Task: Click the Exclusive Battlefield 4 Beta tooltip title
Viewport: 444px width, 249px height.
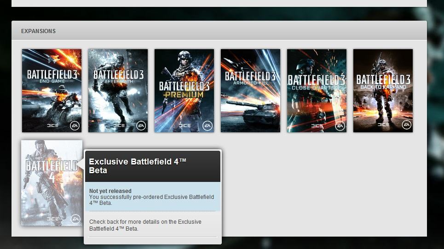Action: (x=138, y=166)
